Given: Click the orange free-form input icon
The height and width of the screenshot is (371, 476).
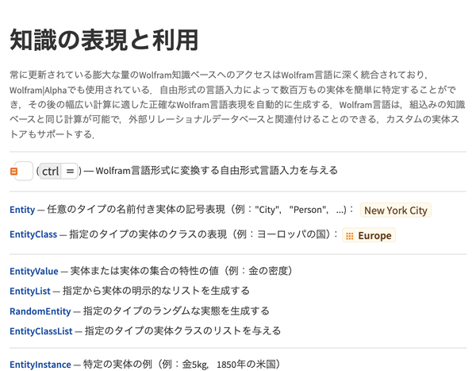Looking at the screenshot, I should click(13, 172).
